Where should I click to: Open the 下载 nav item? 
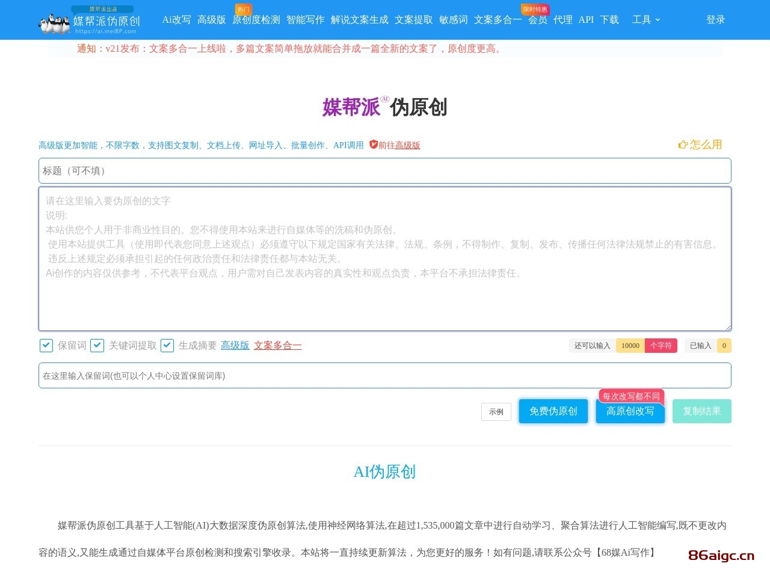[x=609, y=20]
